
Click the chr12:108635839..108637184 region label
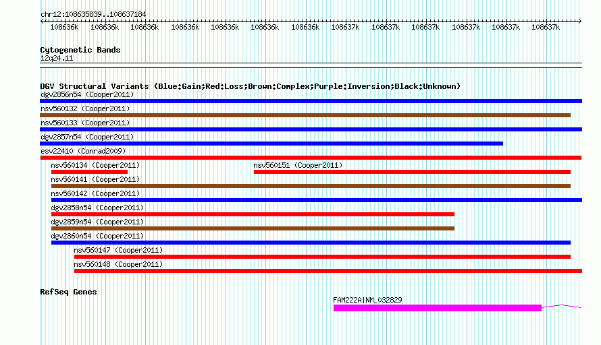[x=93, y=14]
